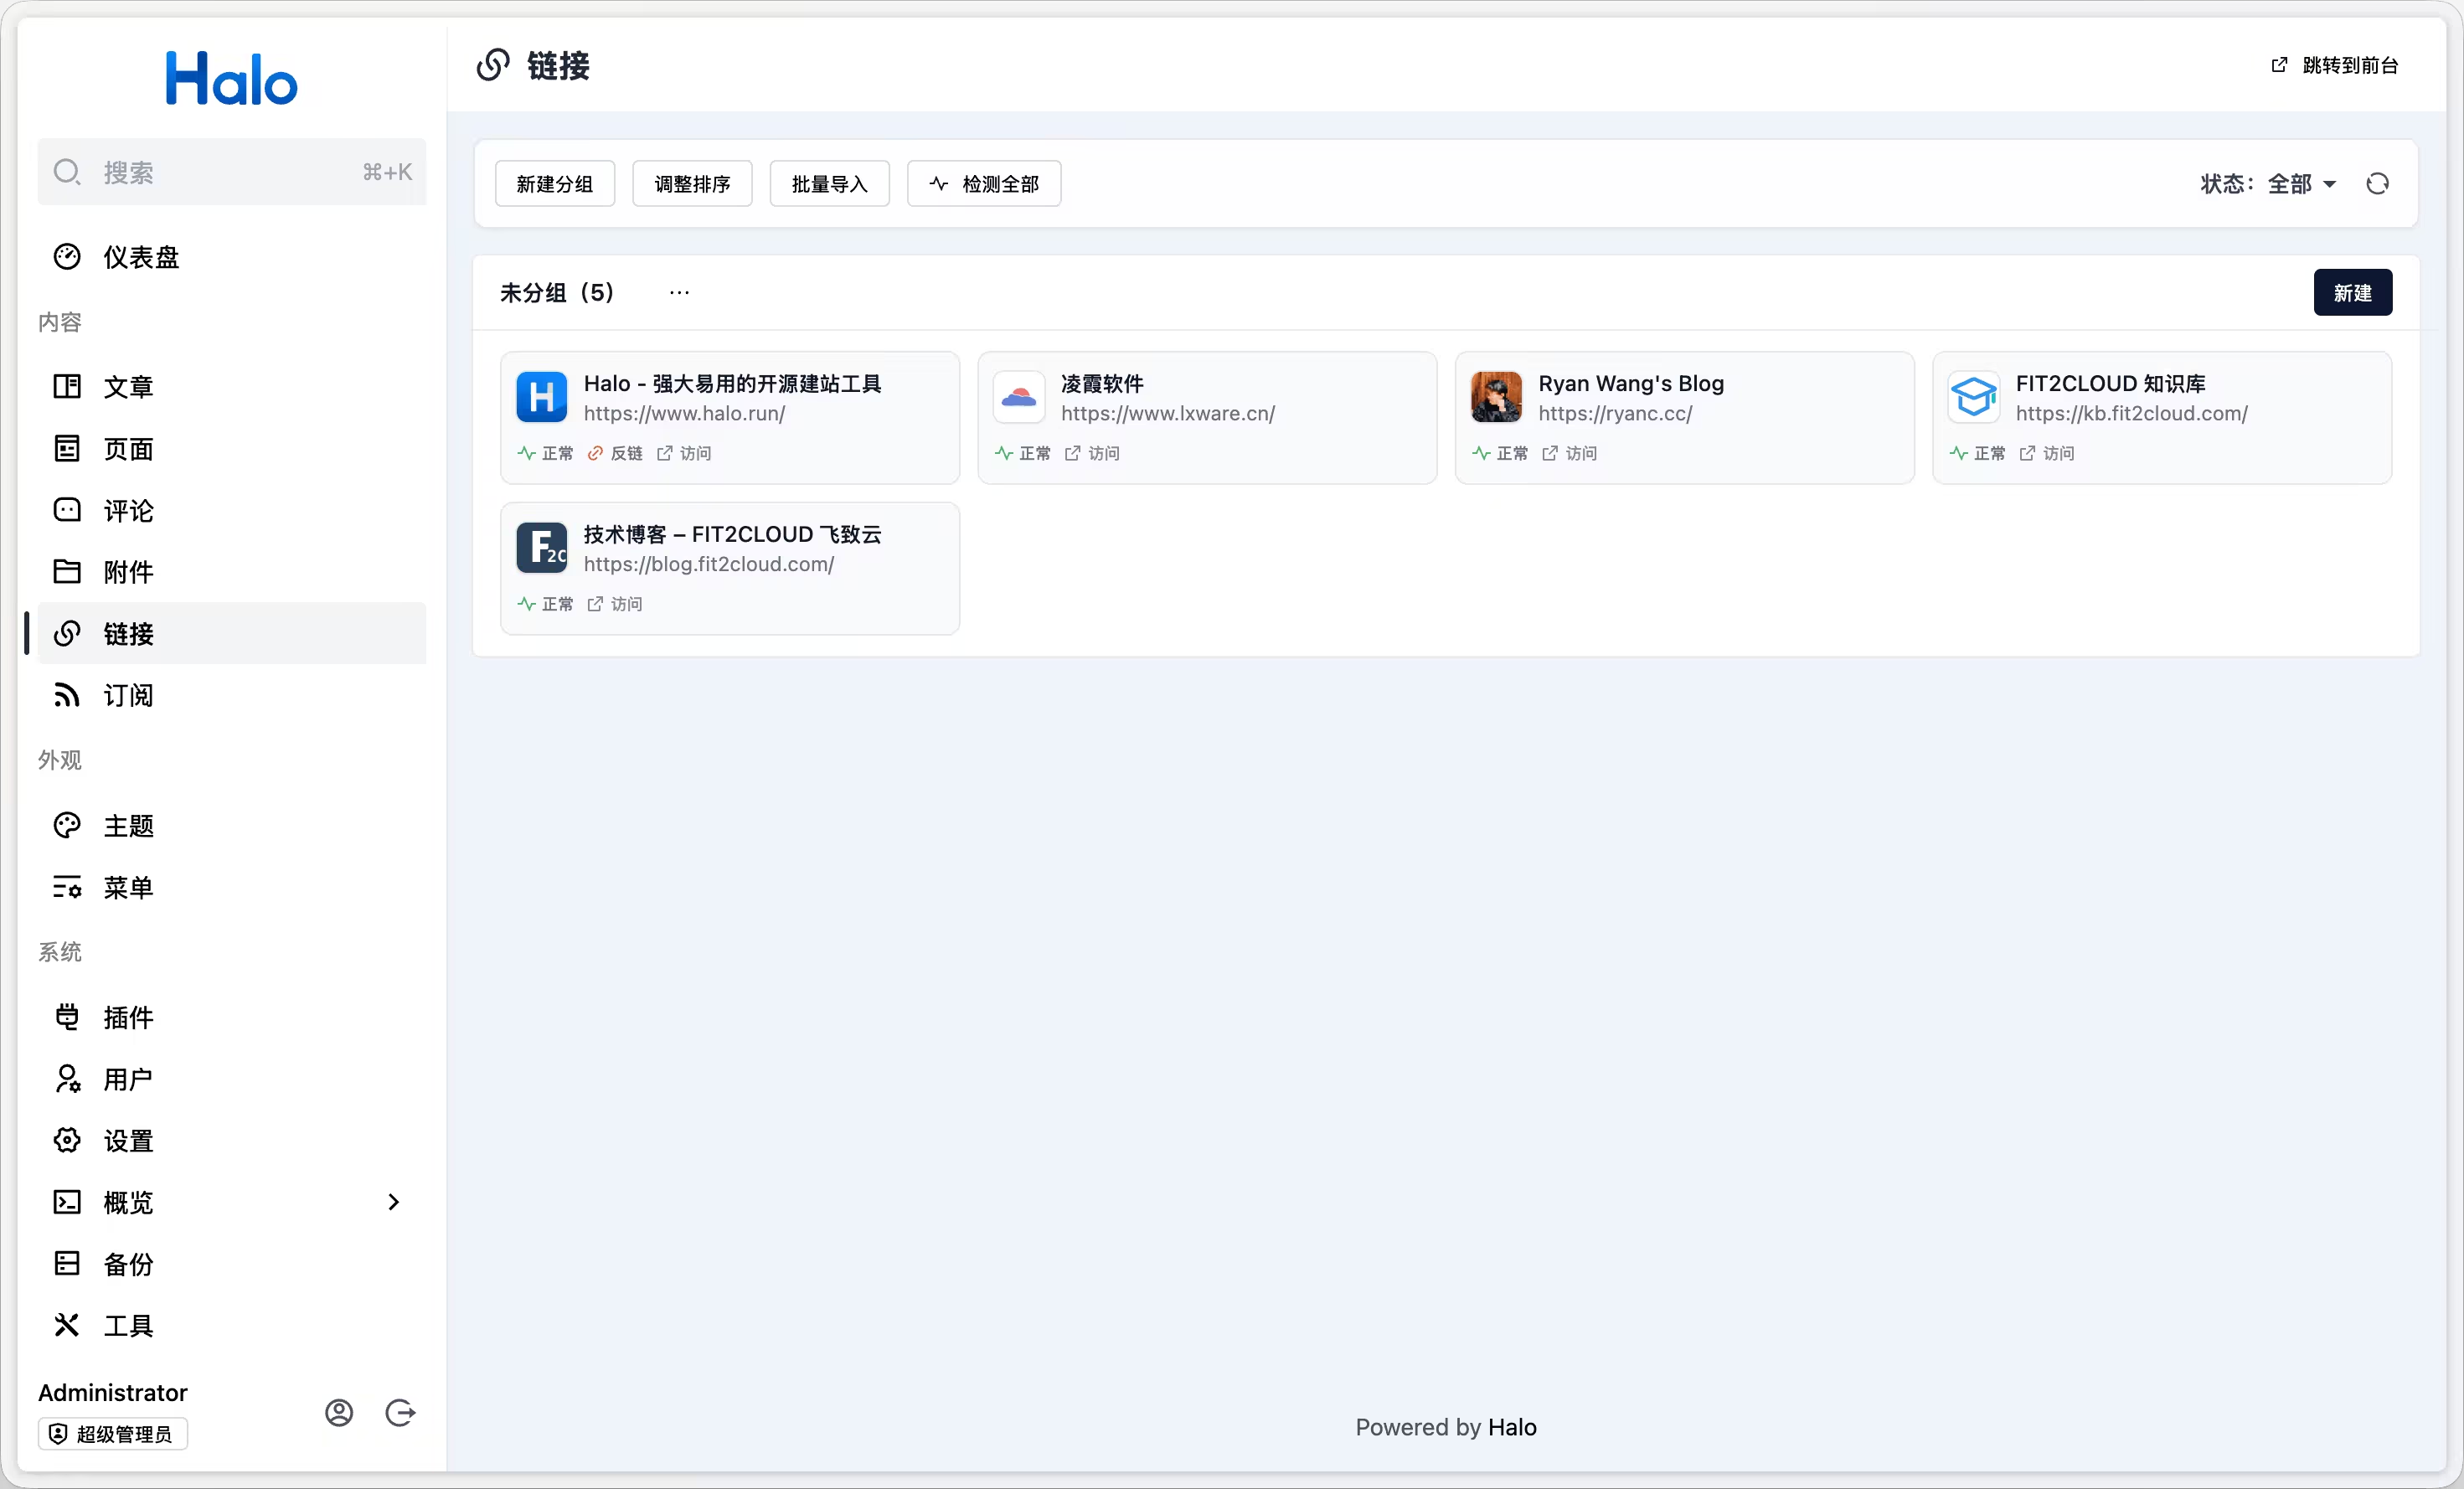Click the 插件 plug icon

67,1017
